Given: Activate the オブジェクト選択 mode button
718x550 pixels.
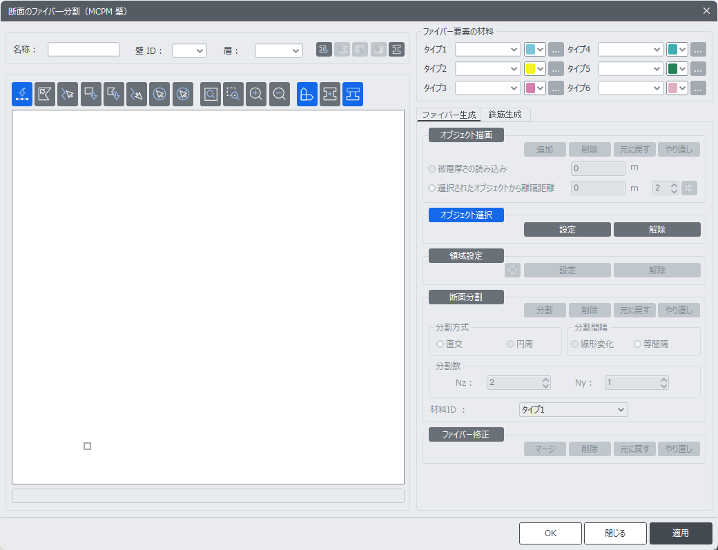Looking at the screenshot, I should 466,215.
